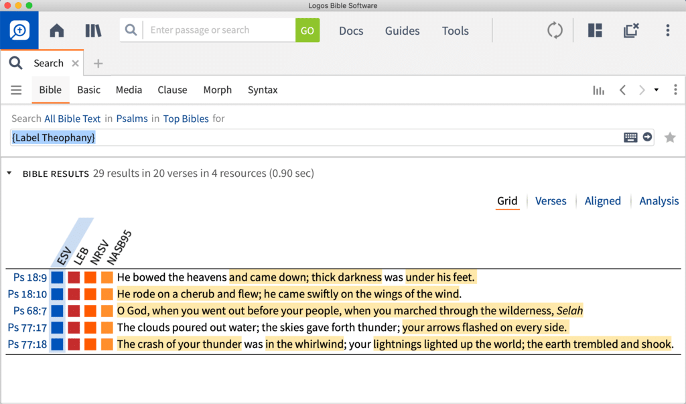
Task: Close the Search tab
Action: (75, 64)
